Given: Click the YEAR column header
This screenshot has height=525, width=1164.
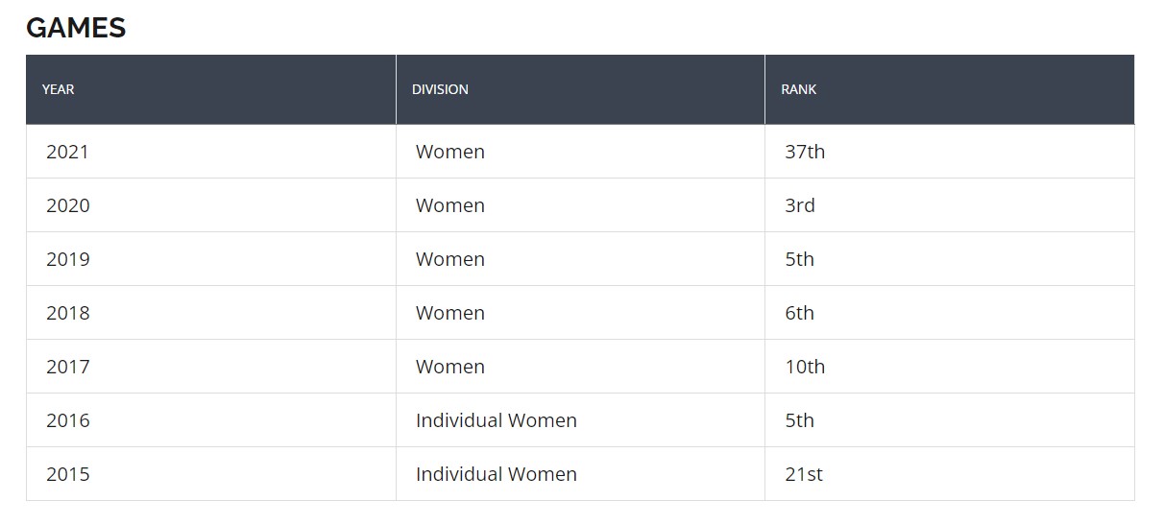Looking at the screenshot, I should [x=59, y=89].
